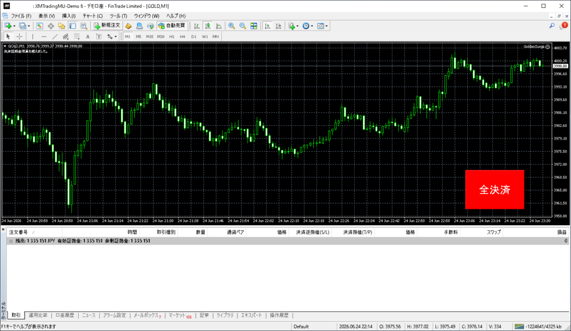
Task: Toggle the 自動売買 button
Action: point(172,26)
